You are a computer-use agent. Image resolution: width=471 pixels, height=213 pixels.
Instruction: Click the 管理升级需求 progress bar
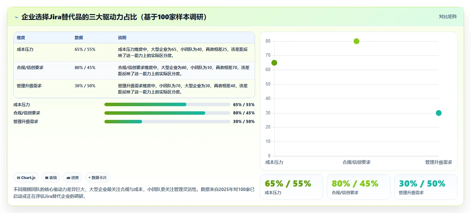click(x=167, y=122)
